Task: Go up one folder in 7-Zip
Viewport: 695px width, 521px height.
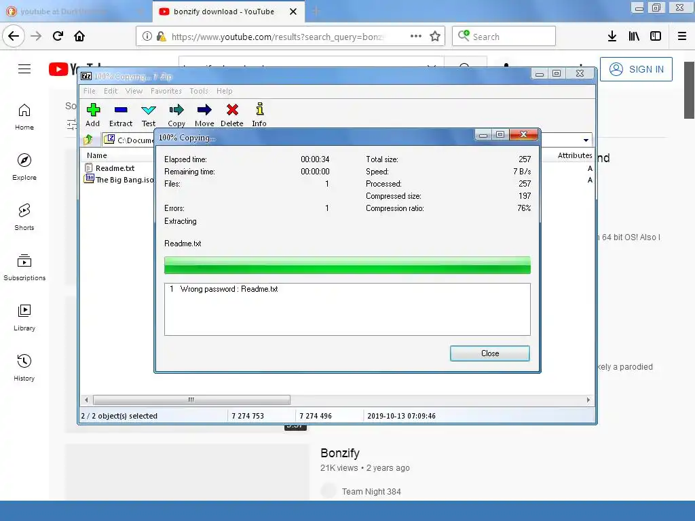Action: click(88, 140)
